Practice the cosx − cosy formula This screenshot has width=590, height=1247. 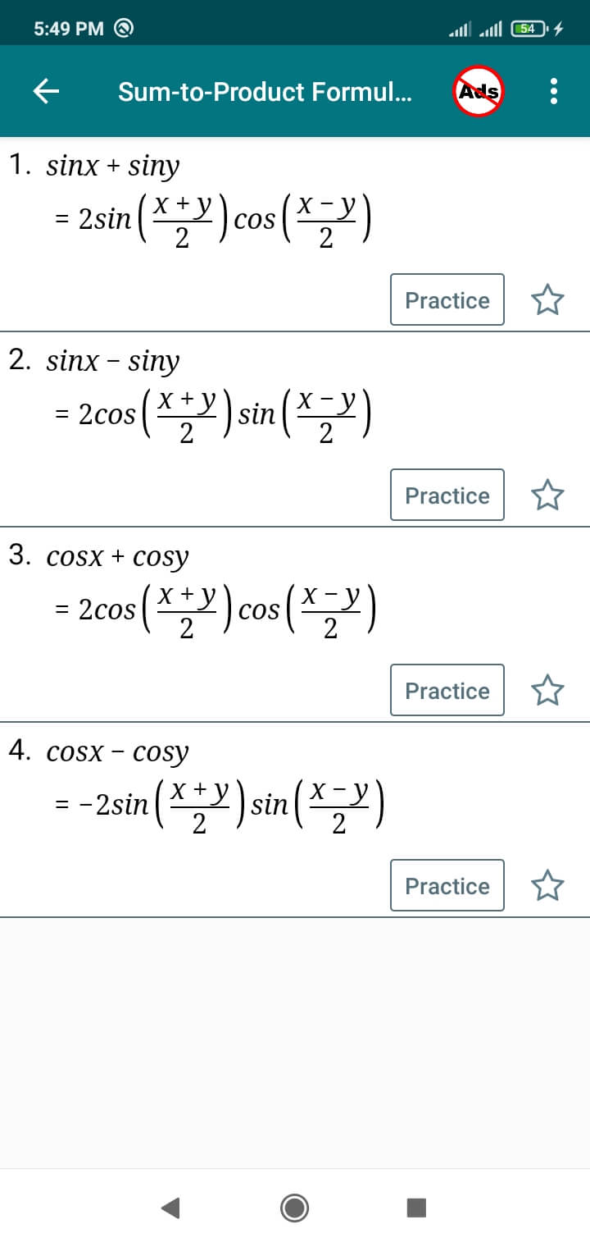coord(447,886)
